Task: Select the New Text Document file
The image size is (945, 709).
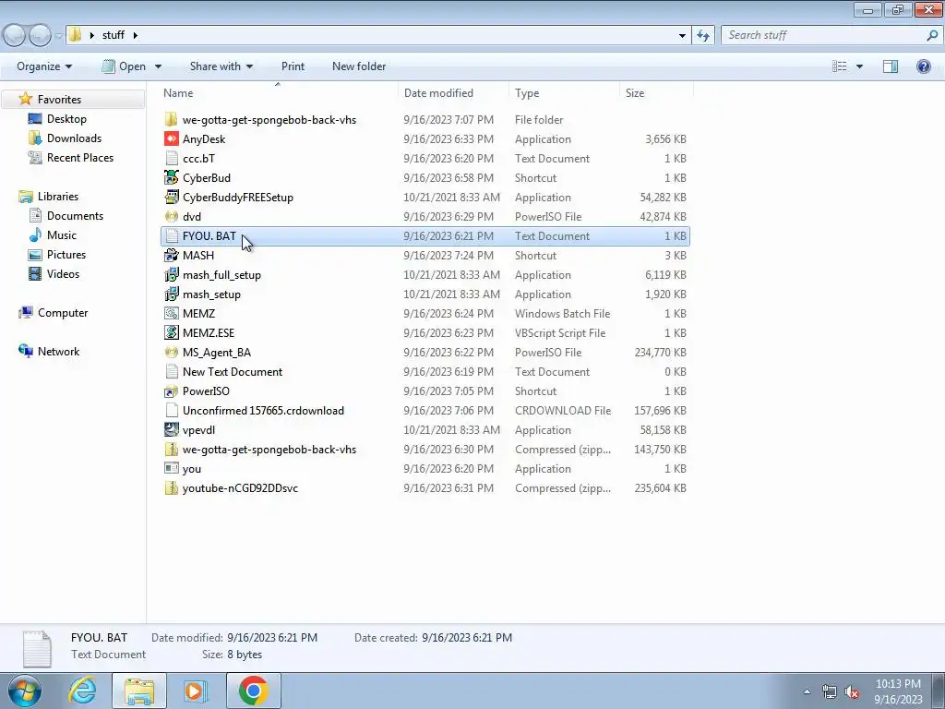Action: [x=232, y=372]
